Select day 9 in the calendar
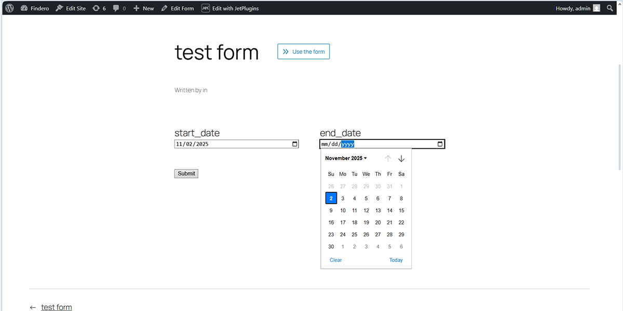Viewport: 623px width, 311px height. pyautogui.click(x=331, y=210)
